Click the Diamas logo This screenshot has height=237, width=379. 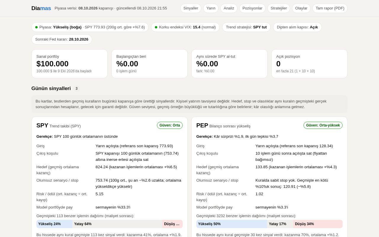tap(41, 8)
